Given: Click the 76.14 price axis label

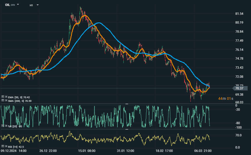Looking at the screenshot, I should click(x=239, y=50).
